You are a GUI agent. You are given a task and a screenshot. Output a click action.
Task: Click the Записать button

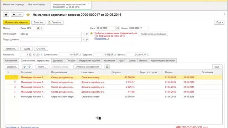38,22
